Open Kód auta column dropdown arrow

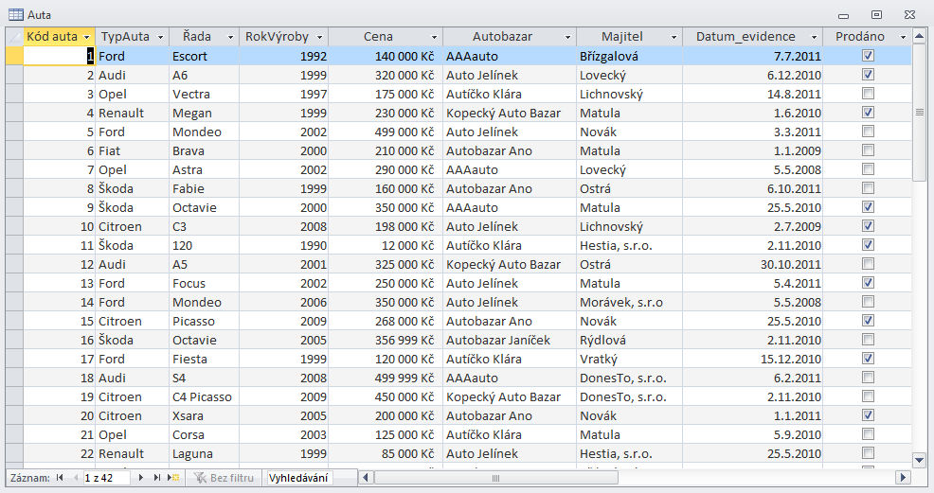[87, 37]
